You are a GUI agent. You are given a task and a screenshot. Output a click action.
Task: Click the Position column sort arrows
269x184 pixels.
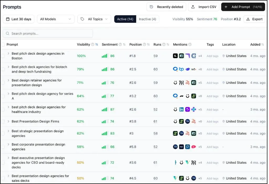(x=148, y=44)
